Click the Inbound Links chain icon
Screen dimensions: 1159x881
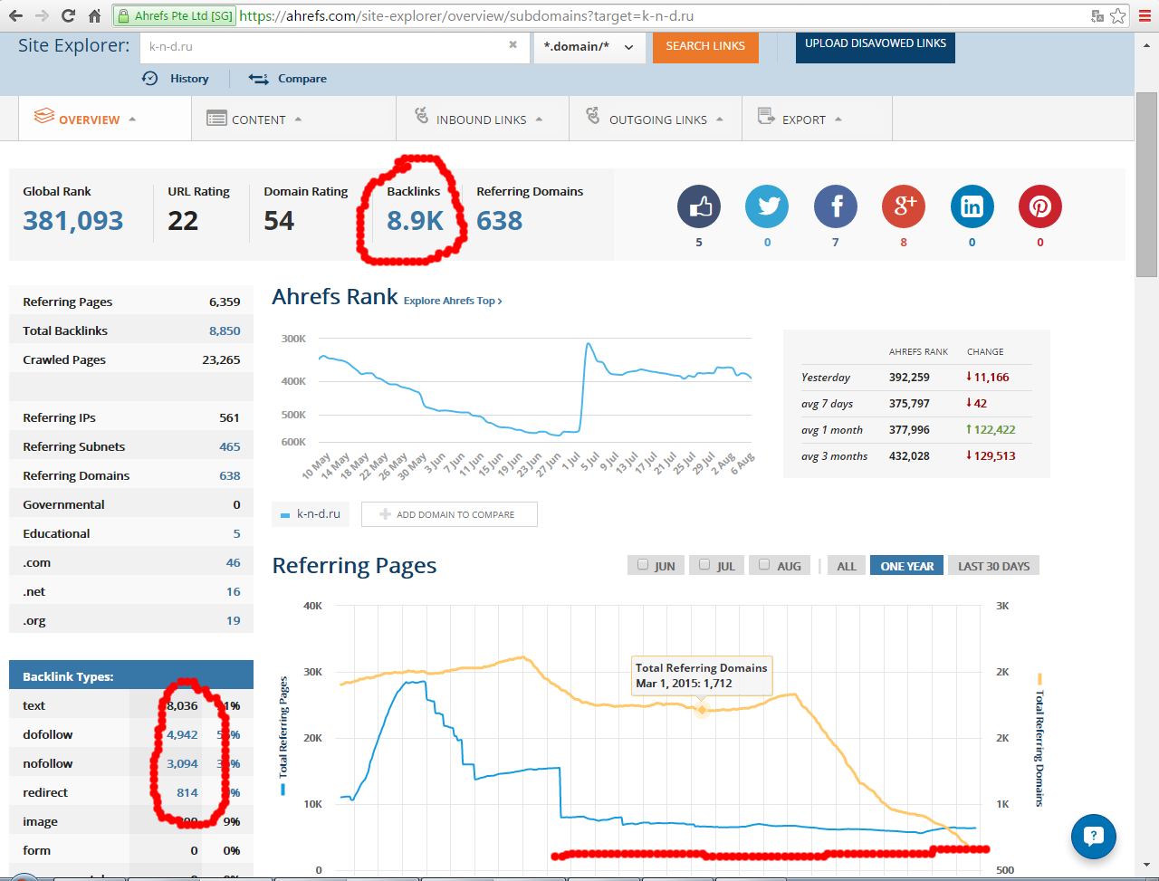[421, 116]
